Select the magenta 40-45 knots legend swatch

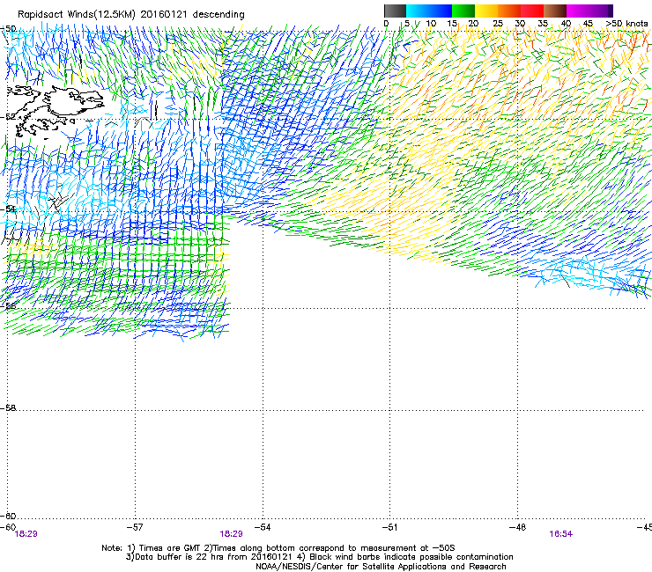[578, 11]
